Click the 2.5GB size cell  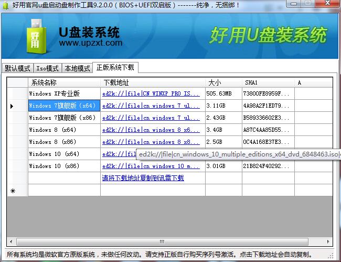(x=223, y=142)
